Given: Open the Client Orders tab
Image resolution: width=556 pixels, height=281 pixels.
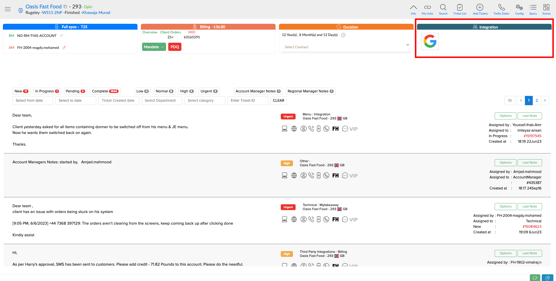Looking at the screenshot, I should coord(171,32).
